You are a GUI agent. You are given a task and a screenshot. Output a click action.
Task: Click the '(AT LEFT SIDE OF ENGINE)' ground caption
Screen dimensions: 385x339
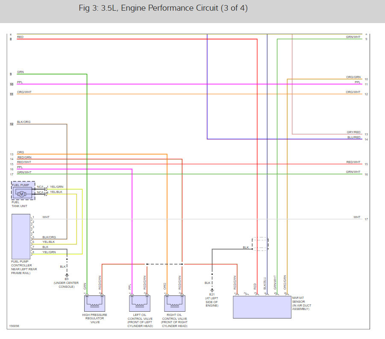pyautogui.click(x=212, y=302)
